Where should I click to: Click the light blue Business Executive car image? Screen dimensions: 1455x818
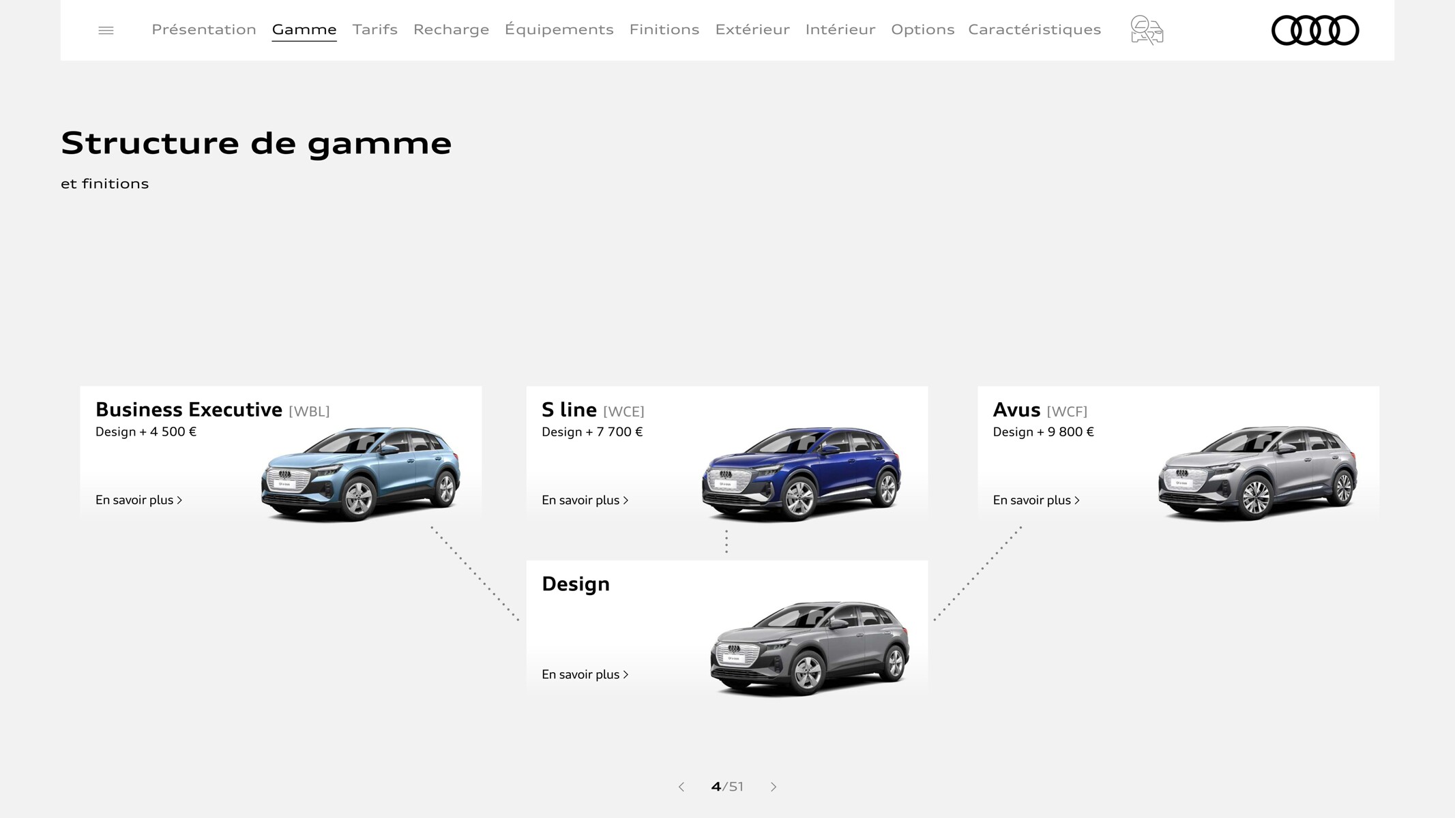point(361,474)
